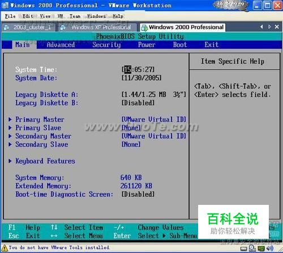The height and width of the screenshot is (253, 283).
Task: Click the Windows XP Professional tab icon
Action: [x=63, y=28]
